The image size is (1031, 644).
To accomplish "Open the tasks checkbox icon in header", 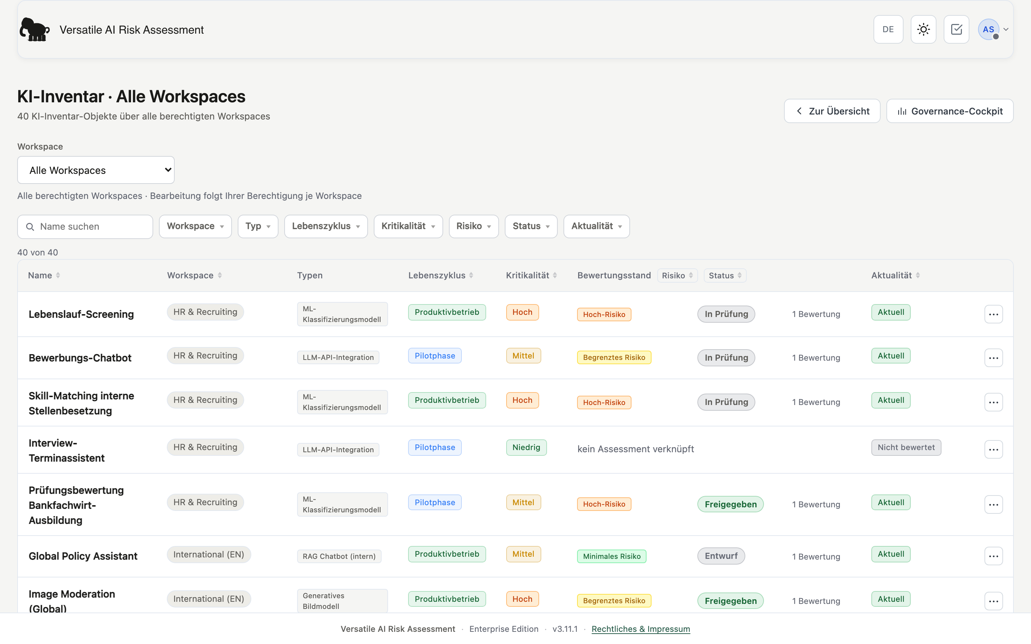I will pyautogui.click(x=957, y=29).
